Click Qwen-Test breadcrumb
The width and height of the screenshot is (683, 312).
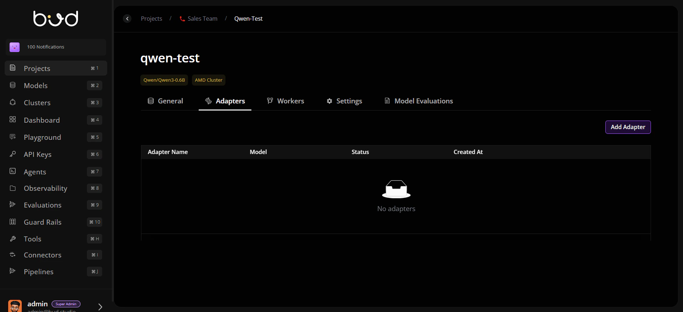pyautogui.click(x=248, y=19)
